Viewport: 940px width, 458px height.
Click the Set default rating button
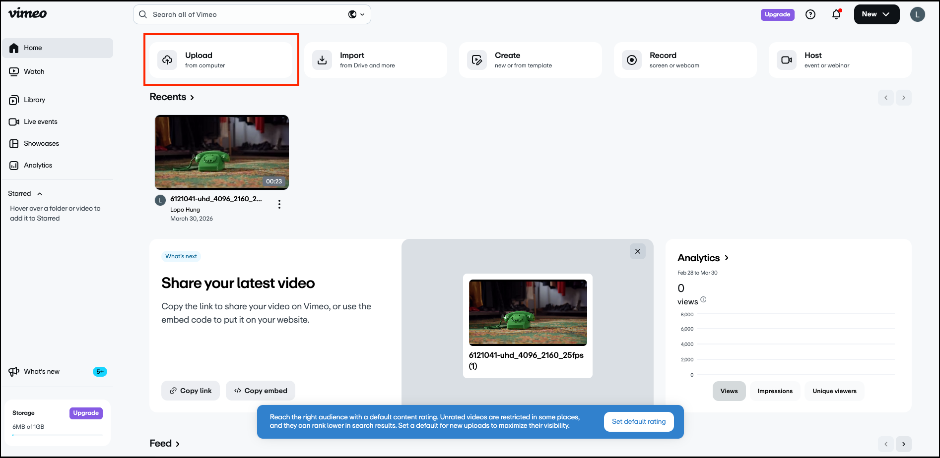coord(639,421)
